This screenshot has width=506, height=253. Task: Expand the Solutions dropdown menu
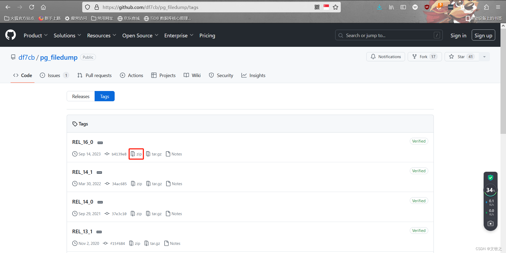(67, 36)
